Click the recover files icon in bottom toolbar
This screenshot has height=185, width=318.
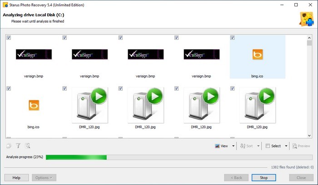pyautogui.click(x=9, y=146)
